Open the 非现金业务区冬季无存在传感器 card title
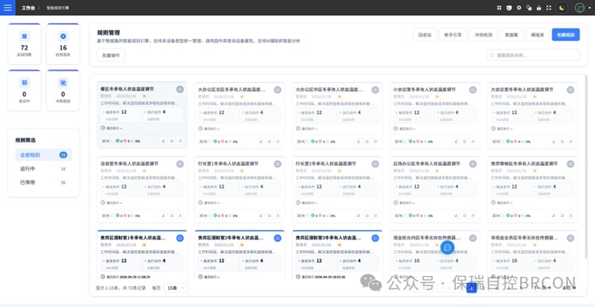595x307 pixels. point(524,238)
